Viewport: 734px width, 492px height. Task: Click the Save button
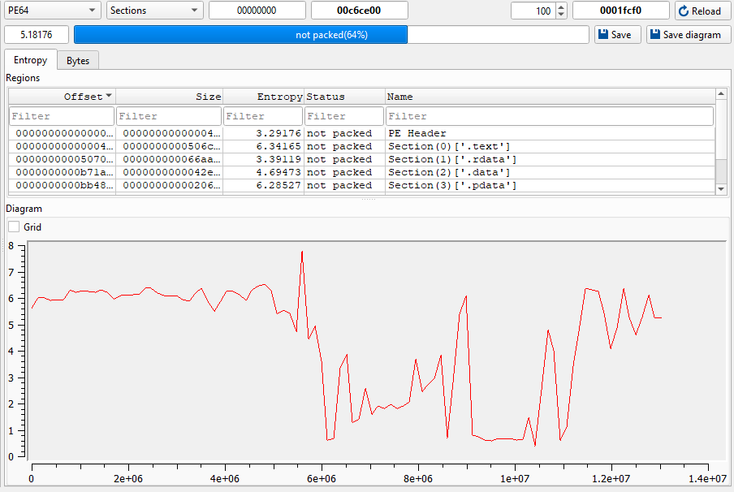tap(617, 35)
